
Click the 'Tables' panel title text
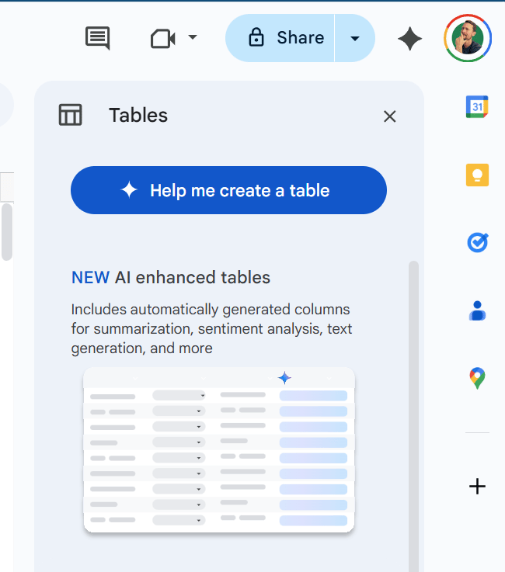138,116
